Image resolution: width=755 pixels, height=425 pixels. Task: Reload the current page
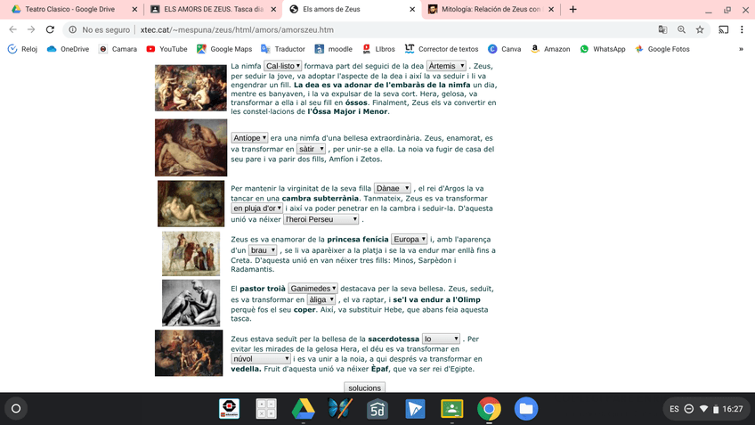click(50, 30)
